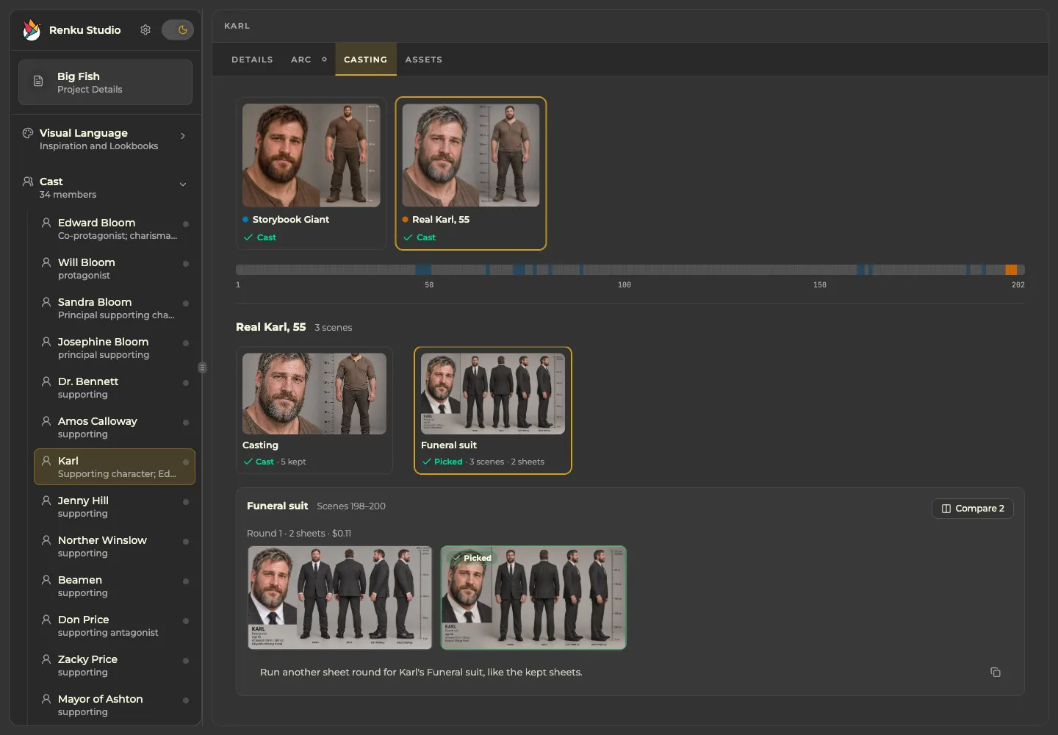Click the 'Round 1 · 2 sheets · $0.11' text
The height and width of the screenshot is (735, 1058).
click(299, 534)
